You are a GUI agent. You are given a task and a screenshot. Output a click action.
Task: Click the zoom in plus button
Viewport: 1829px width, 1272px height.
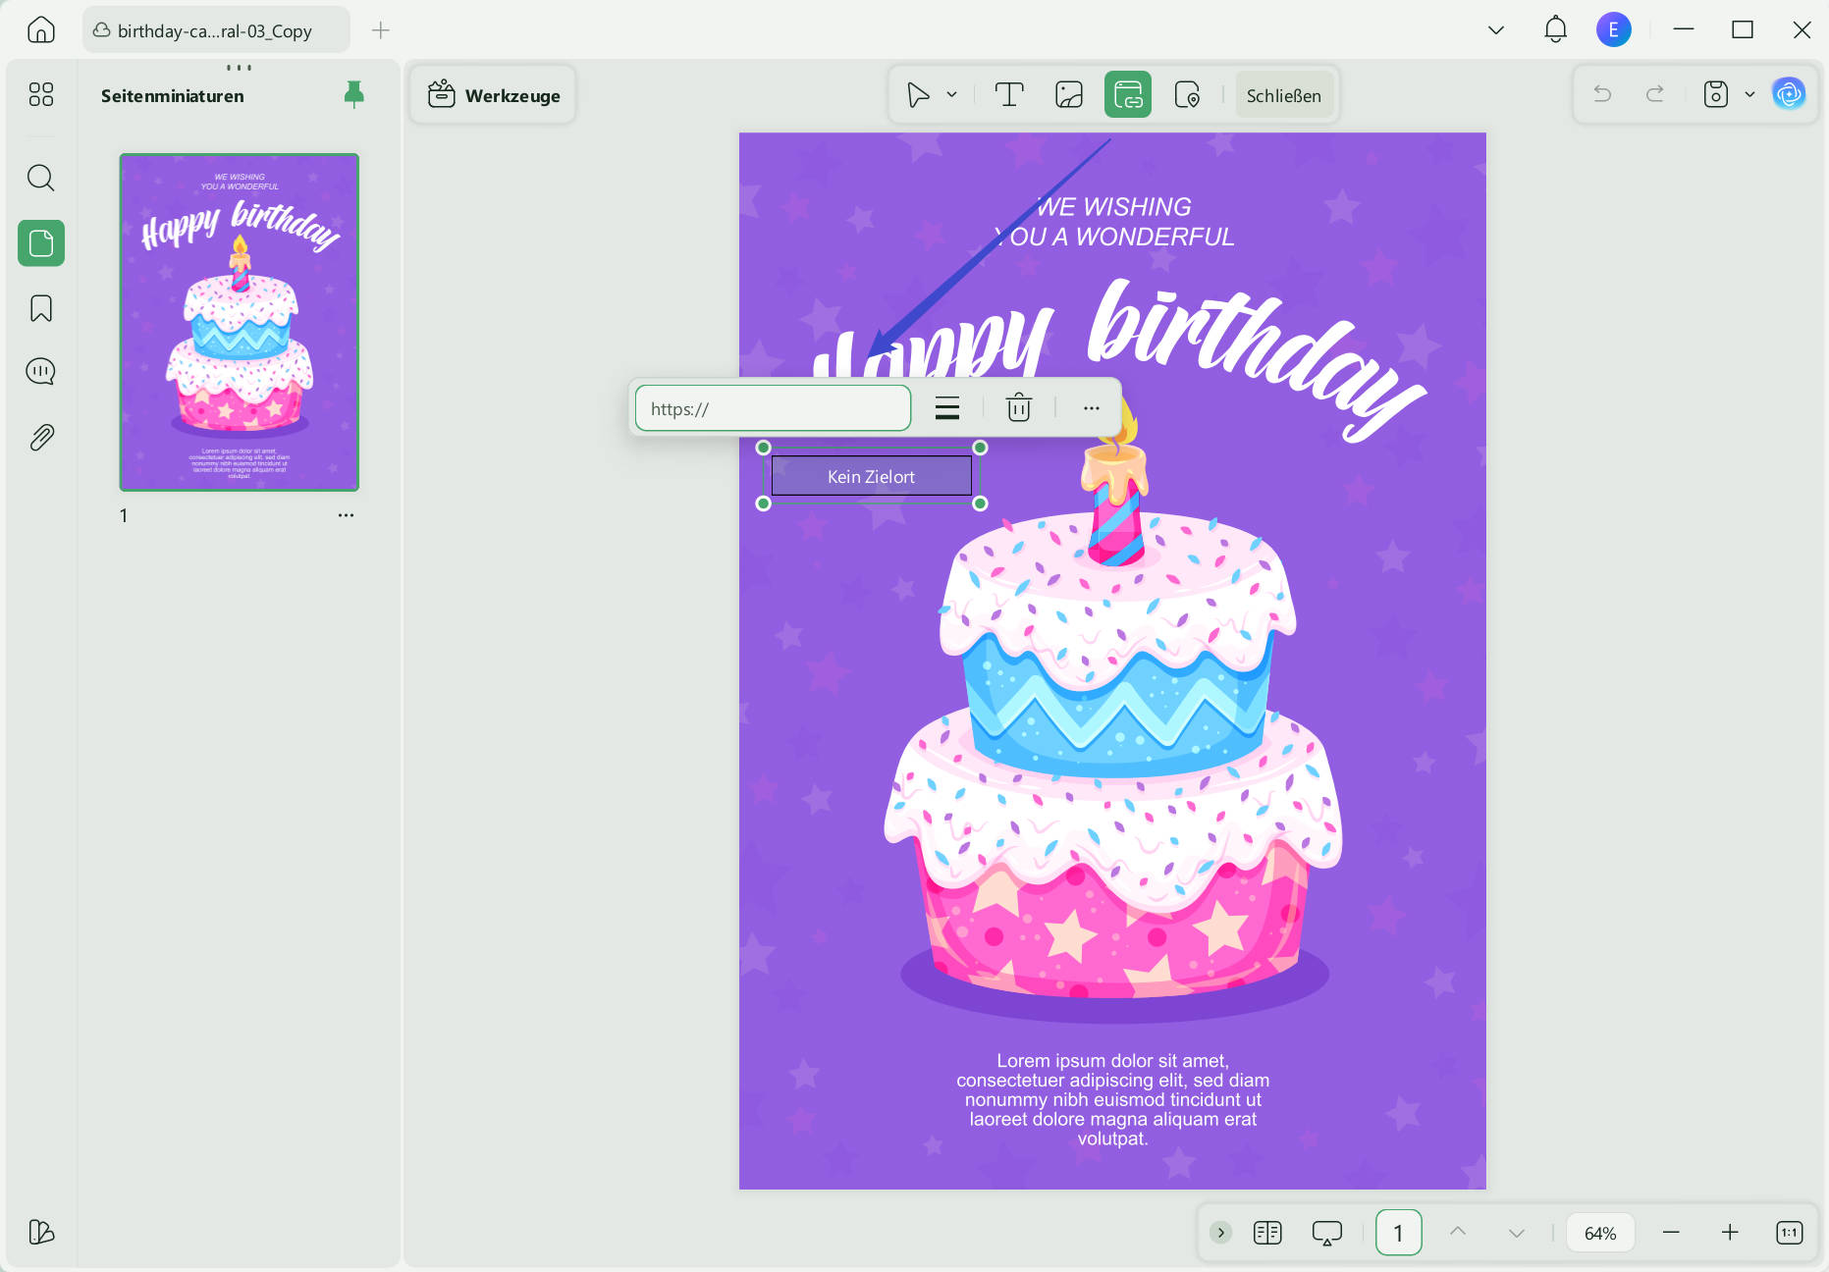(1730, 1233)
